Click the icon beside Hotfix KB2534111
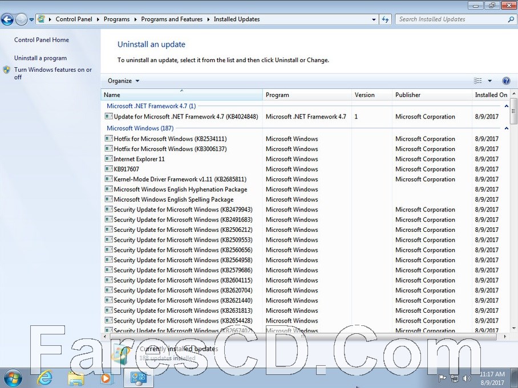The width and height of the screenshot is (518, 388). pyautogui.click(x=108, y=138)
